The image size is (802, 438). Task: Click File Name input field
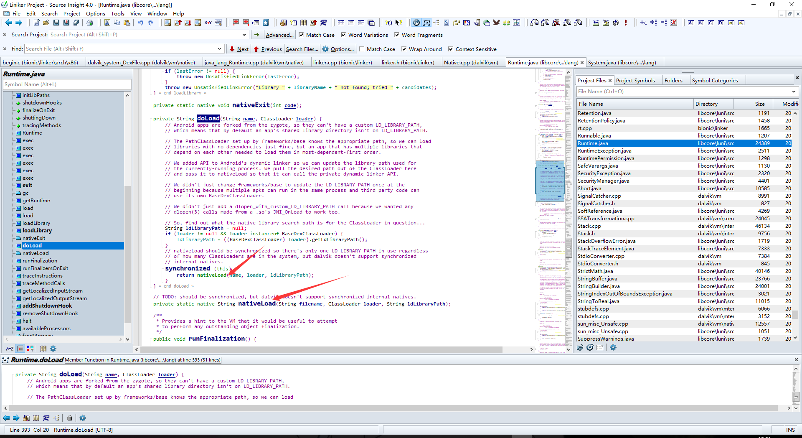coord(683,92)
